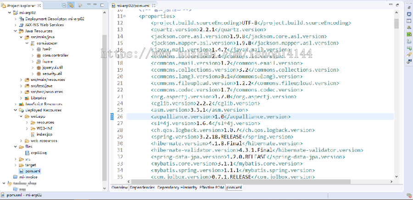Switch to the Dependencies tab
Viewport: 413px width, 200px height.
point(142,188)
